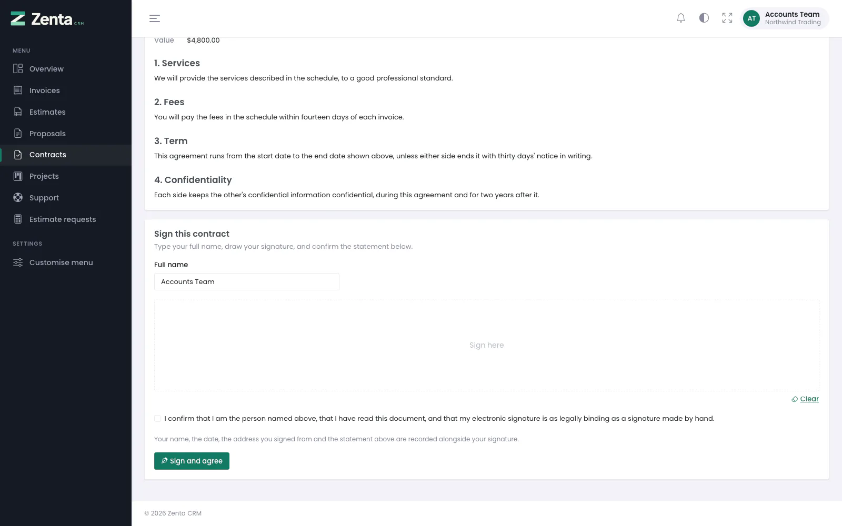Click the 'Sign this contract' heading
This screenshot has height=526, width=842.
[192, 234]
